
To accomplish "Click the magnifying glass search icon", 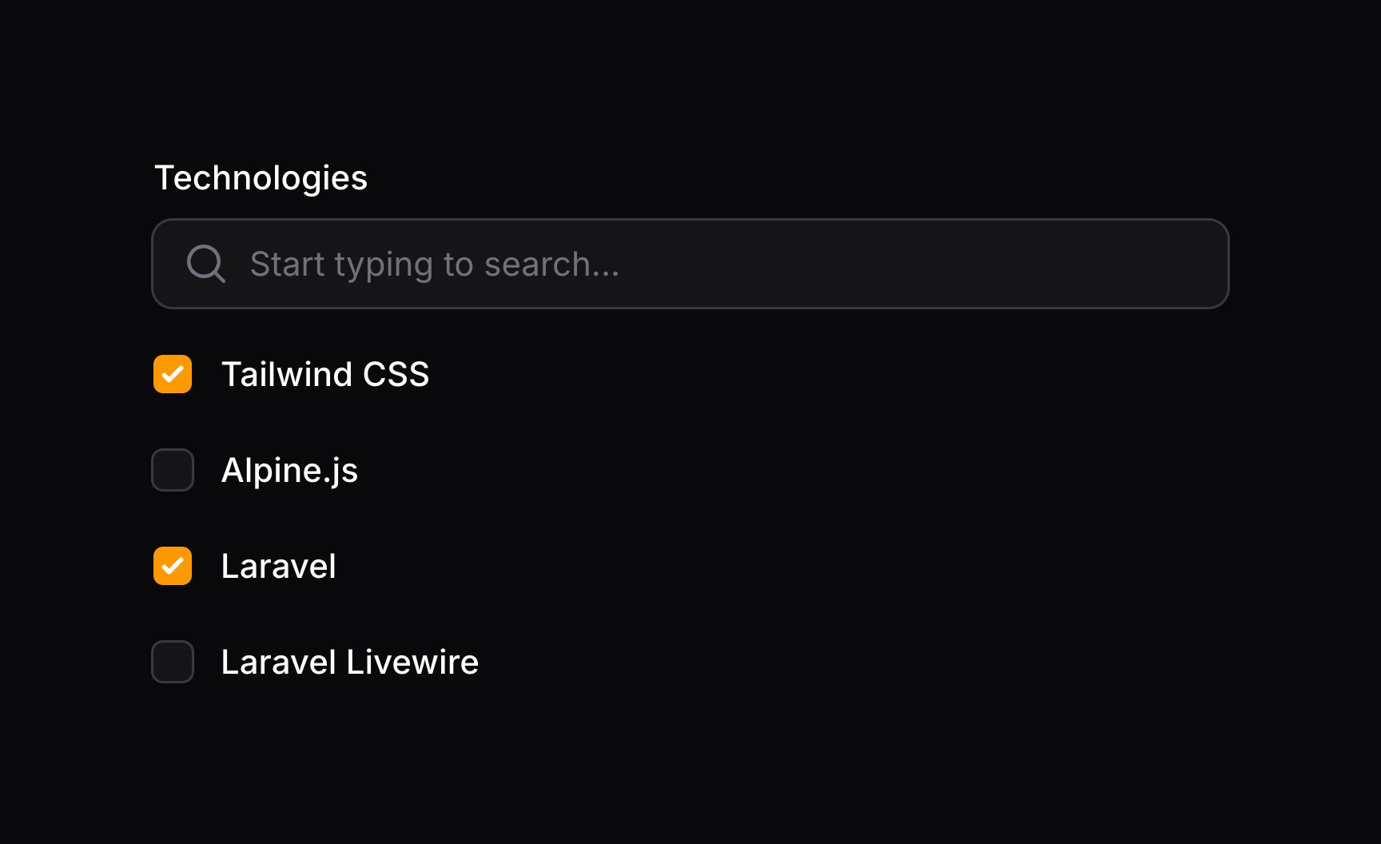I will (205, 264).
